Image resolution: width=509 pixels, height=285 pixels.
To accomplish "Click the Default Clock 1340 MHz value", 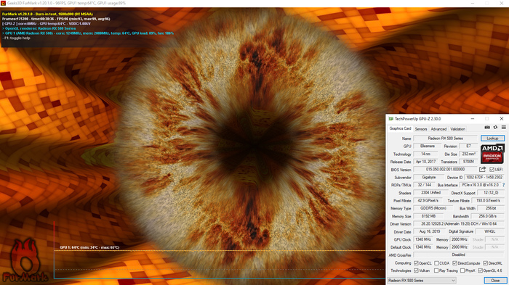I will pos(423,247).
